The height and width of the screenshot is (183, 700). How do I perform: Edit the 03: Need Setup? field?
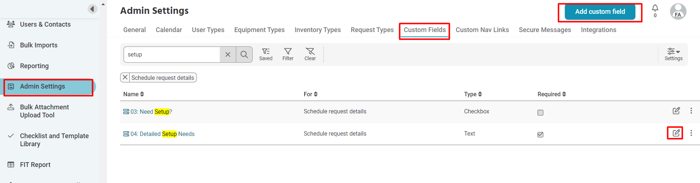tap(676, 111)
